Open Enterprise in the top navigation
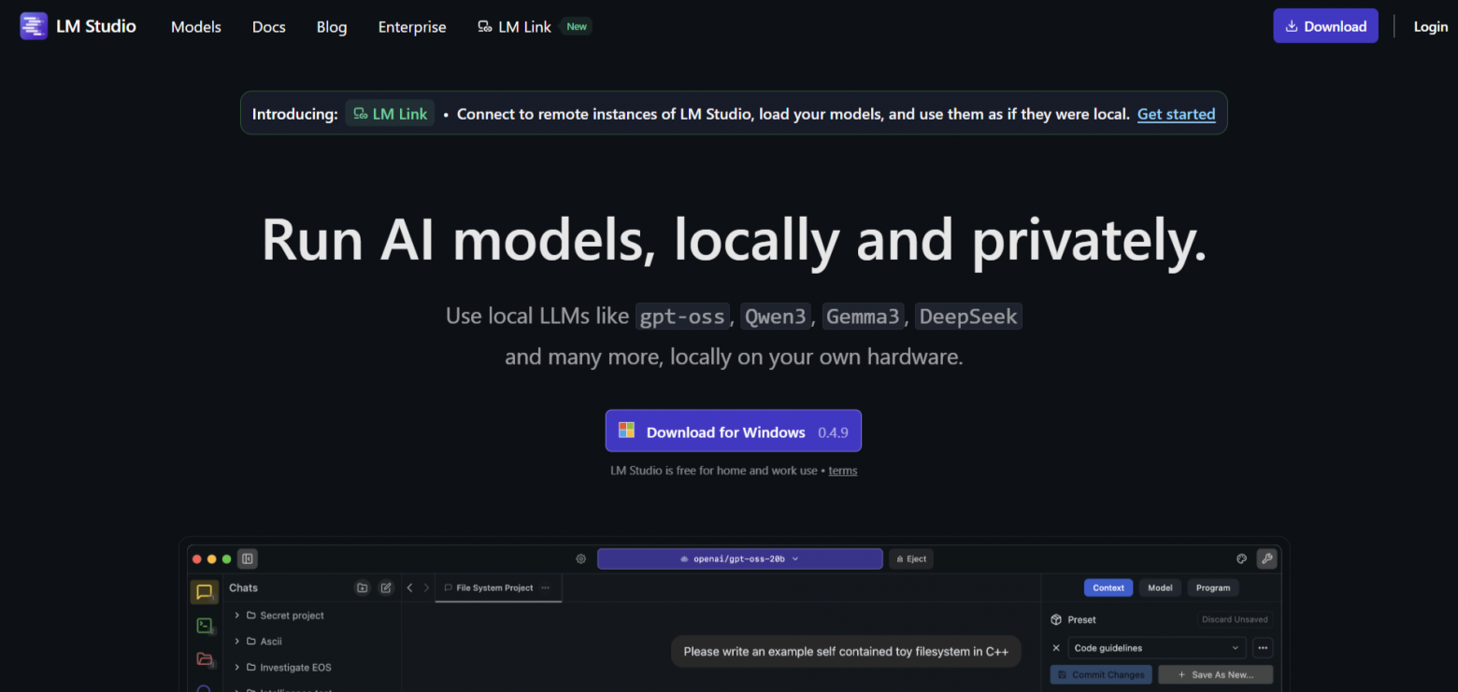Image resolution: width=1458 pixels, height=692 pixels. pyautogui.click(x=412, y=27)
